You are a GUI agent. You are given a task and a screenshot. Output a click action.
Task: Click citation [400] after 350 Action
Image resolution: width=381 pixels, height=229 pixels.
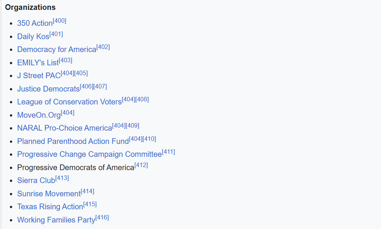tap(59, 21)
